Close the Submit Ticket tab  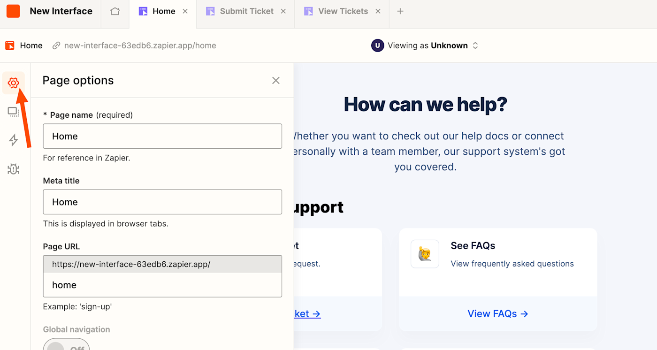[x=283, y=11]
